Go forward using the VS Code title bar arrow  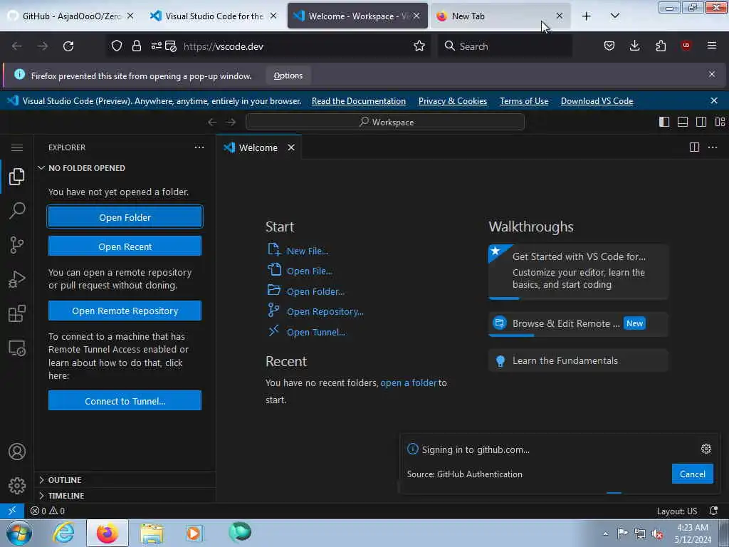[x=231, y=122]
